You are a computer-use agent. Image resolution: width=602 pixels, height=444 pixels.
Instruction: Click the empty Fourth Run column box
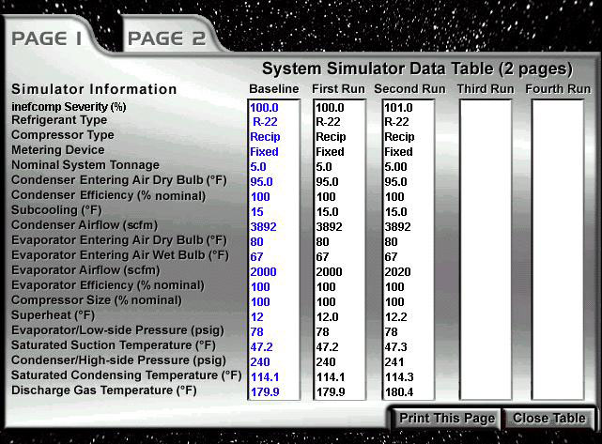tap(558, 250)
